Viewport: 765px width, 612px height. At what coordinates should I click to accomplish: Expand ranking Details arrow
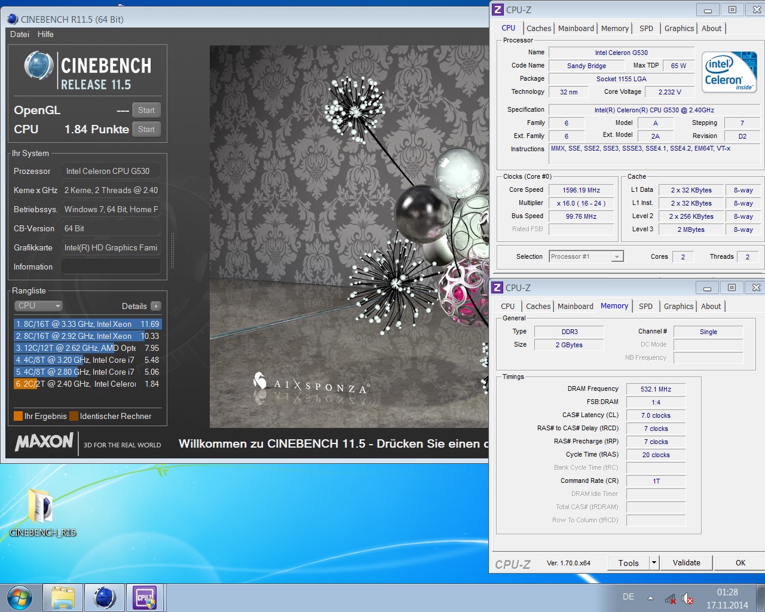coord(156,306)
